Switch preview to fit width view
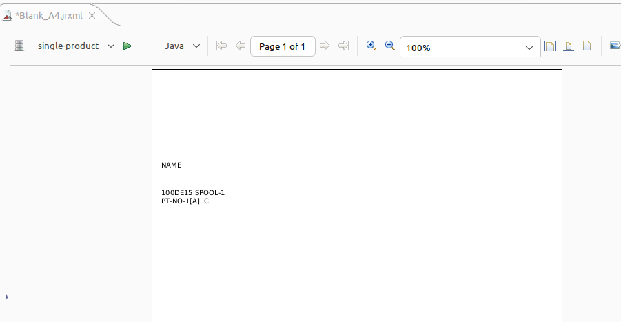Viewport: 621px width, 322px height. pyautogui.click(x=569, y=46)
